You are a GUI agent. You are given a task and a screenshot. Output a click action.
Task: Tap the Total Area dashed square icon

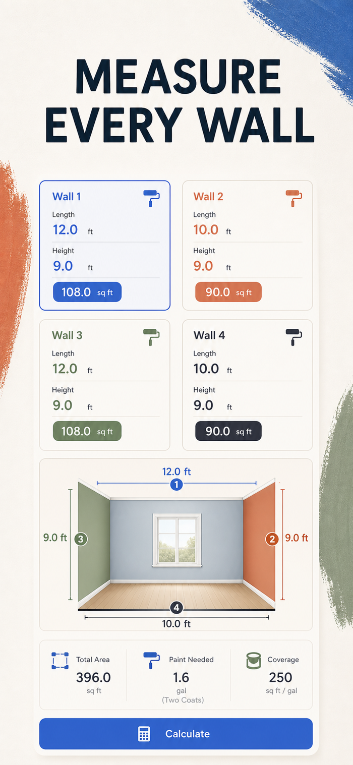pos(60,661)
